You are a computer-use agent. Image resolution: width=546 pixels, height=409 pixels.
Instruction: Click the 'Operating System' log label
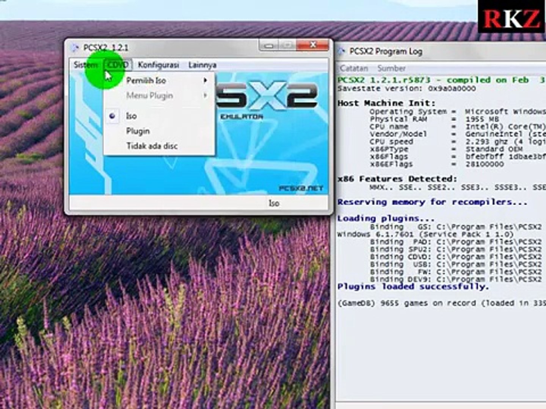408,112
